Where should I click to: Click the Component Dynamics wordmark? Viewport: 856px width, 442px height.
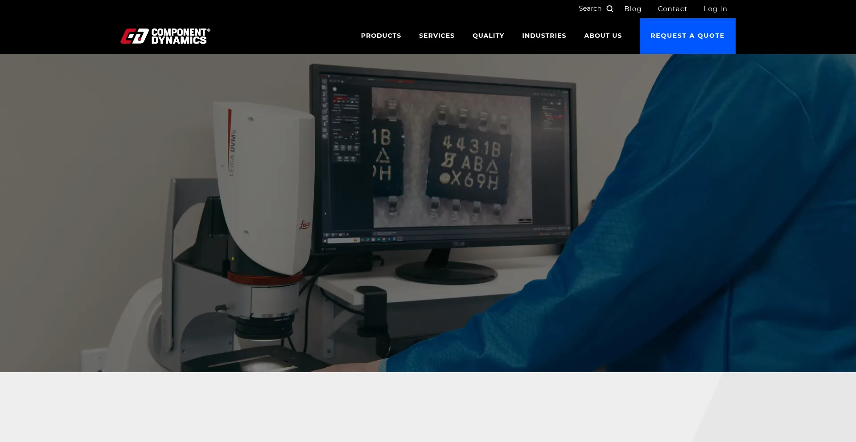(180, 36)
